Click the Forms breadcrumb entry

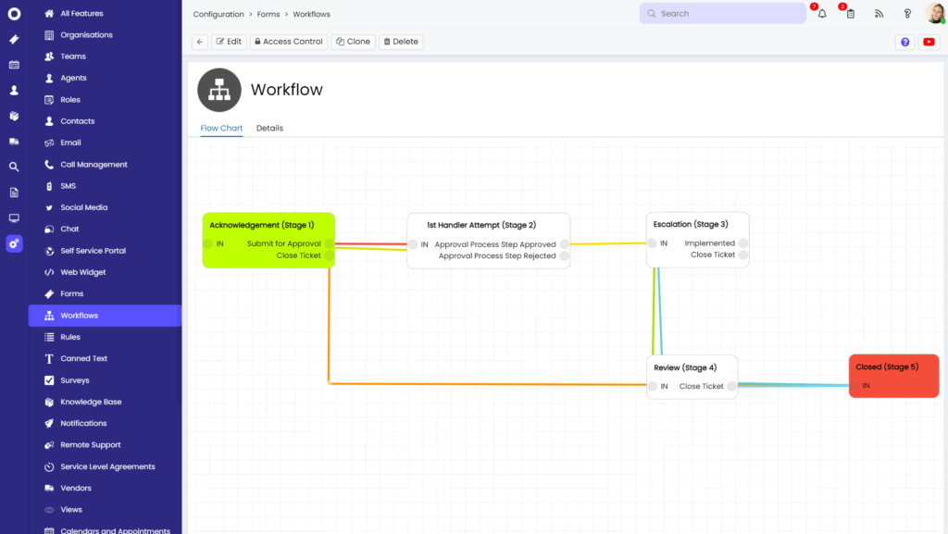pos(268,14)
